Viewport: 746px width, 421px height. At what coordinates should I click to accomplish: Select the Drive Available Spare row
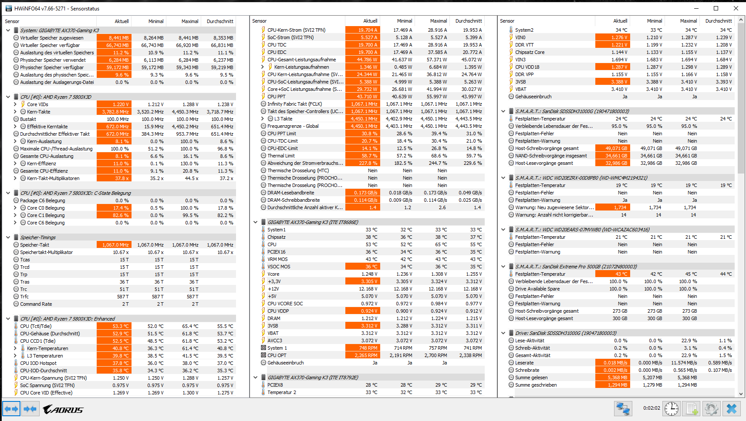point(621,289)
